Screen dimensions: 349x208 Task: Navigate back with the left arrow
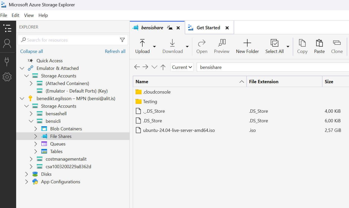pyautogui.click(x=137, y=67)
